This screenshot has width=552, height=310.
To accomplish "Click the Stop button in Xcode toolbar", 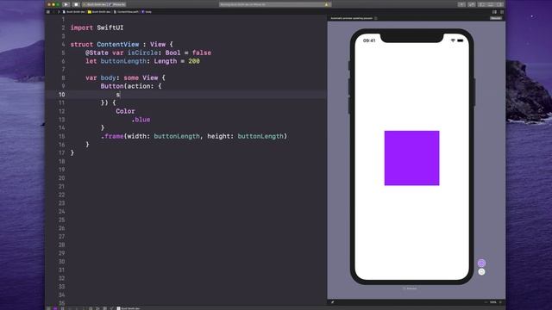I will click(76, 4).
